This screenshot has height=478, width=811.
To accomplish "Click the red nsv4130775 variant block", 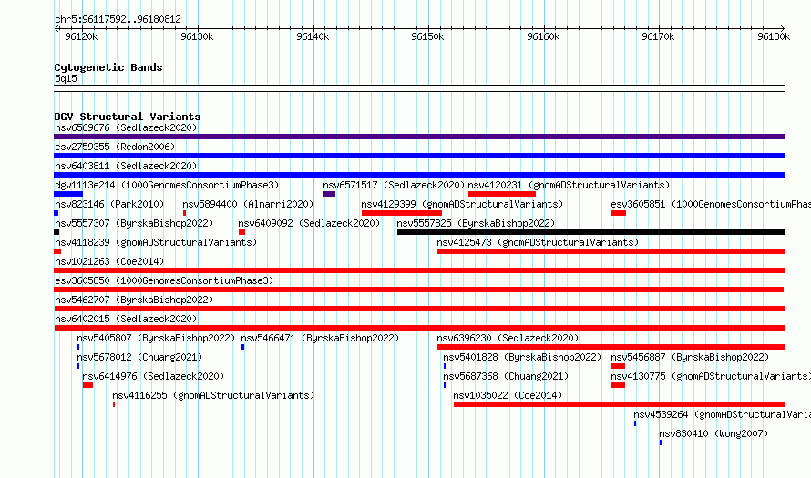I will point(618,385).
